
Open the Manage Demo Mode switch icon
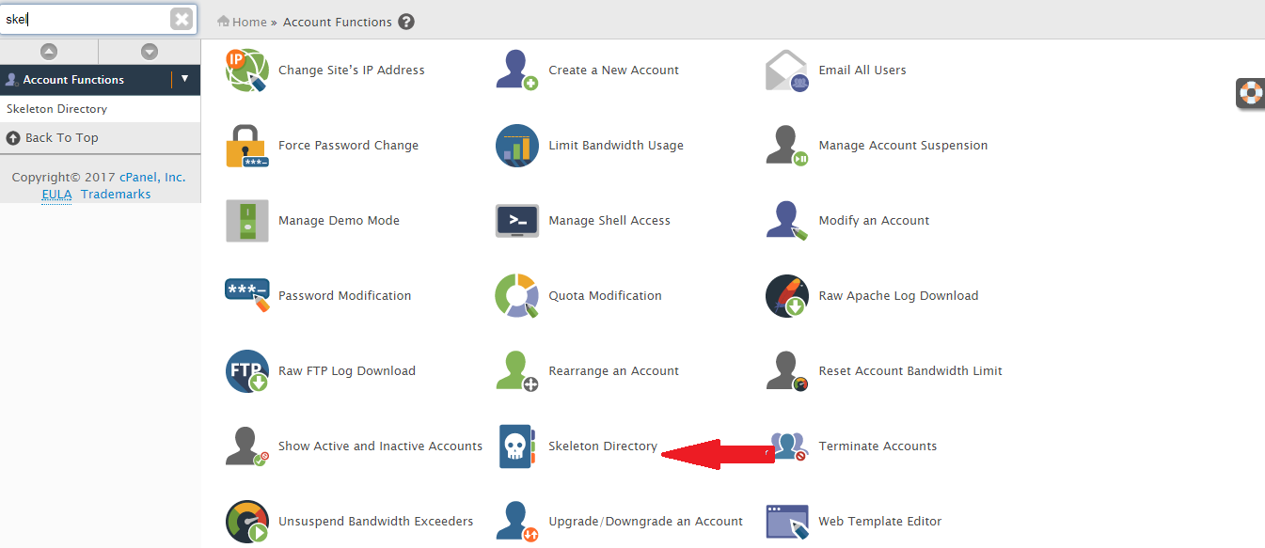click(x=247, y=221)
